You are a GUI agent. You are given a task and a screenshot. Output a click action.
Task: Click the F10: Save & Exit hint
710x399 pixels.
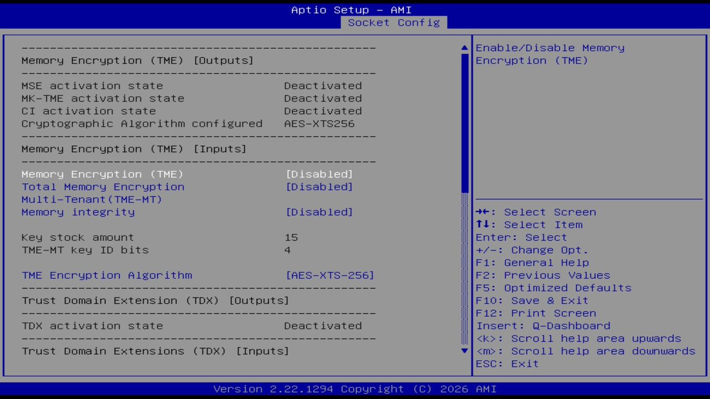[531, 300]
